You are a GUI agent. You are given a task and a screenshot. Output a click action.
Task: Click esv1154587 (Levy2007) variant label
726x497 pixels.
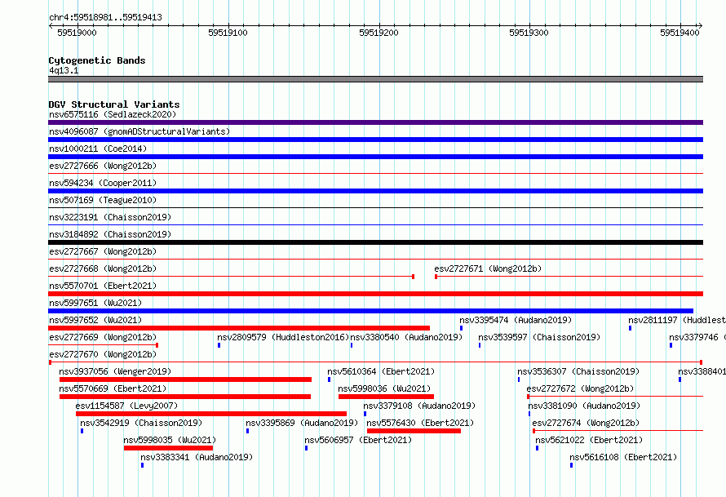[x=126, y=406]
